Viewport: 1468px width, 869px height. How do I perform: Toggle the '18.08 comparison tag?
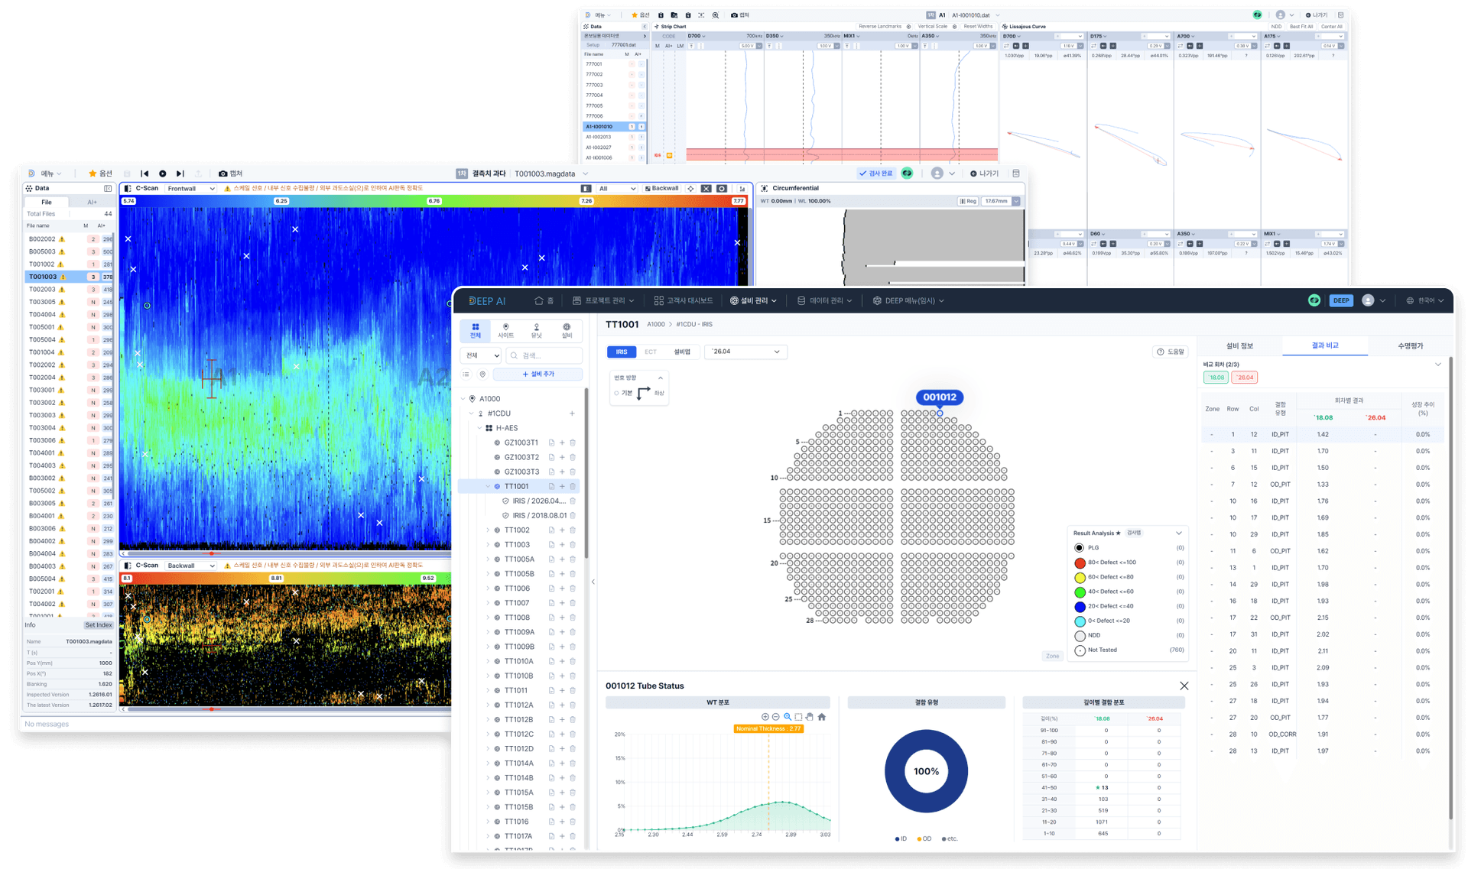(x=1216, y=378)
